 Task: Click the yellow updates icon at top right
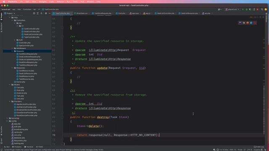266,9
